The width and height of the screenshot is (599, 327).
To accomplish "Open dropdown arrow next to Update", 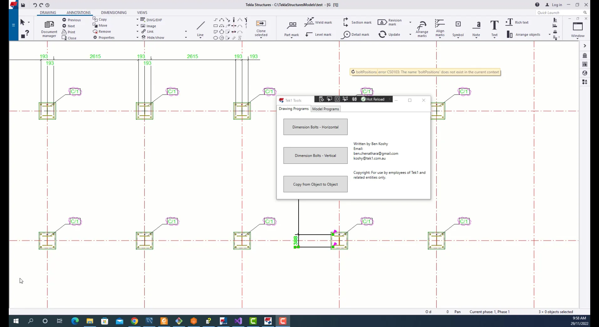I will point(410,34).
